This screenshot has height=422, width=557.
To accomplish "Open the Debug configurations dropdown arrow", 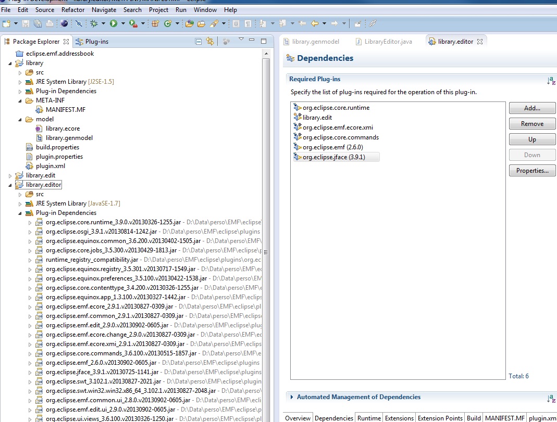I will pos(103,24).
